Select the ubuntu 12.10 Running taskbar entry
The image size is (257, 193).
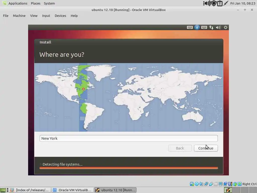tap(115, 190)
